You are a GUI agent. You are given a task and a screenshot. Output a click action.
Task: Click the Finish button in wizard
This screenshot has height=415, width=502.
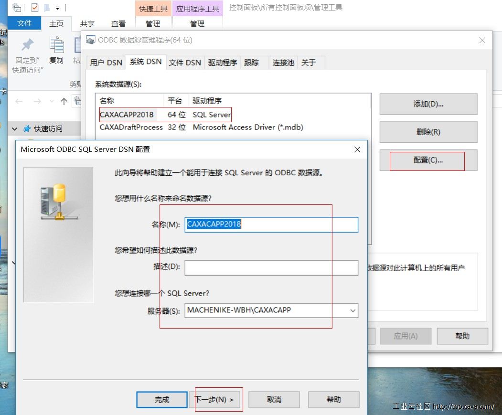click(x=161, y=400)
